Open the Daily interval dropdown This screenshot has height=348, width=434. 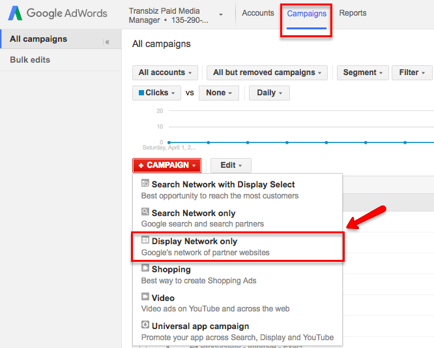[x=269, y=93]
